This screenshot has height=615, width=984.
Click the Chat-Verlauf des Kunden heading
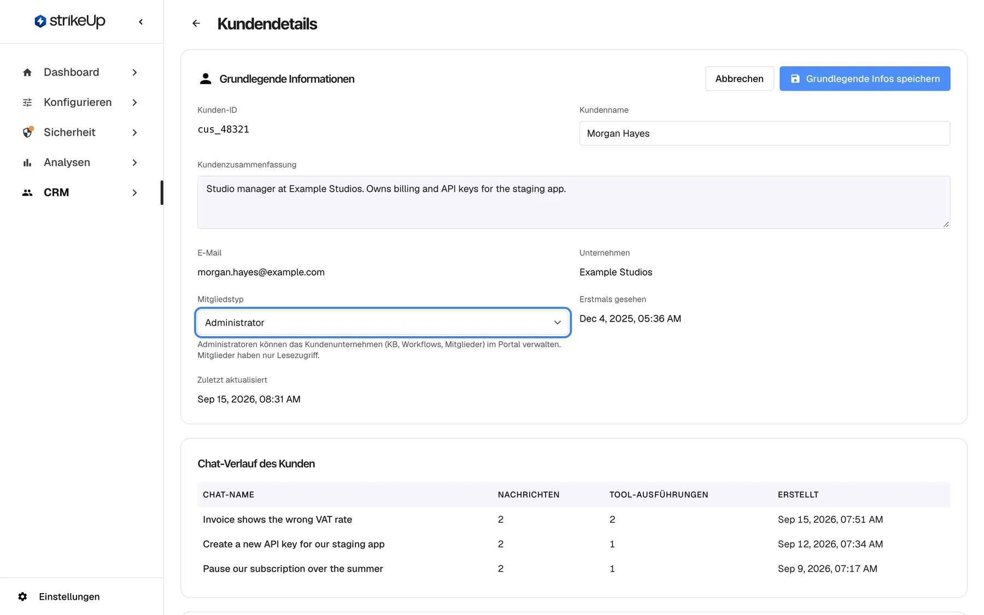point(256,464)
